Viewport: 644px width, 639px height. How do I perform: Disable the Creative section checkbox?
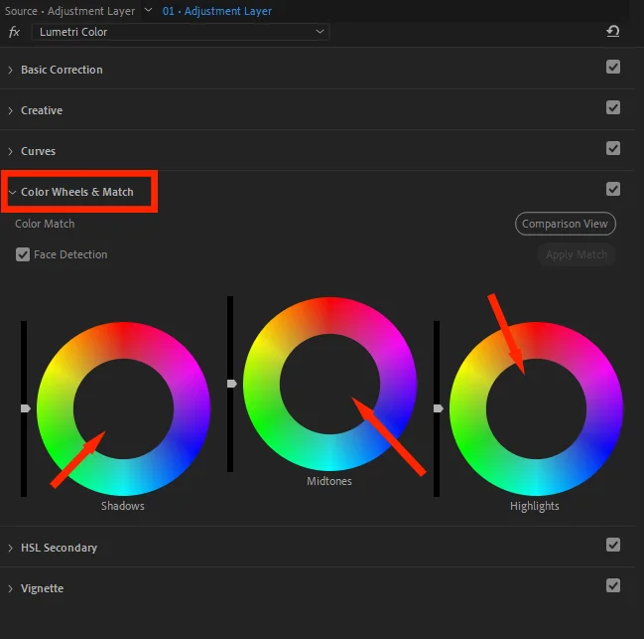[613, 107]
